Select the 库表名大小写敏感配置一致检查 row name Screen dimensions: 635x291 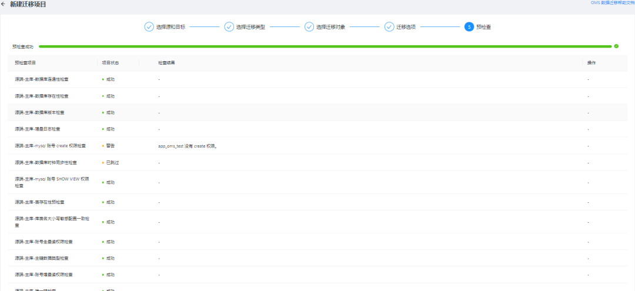[x=52, y=222]
